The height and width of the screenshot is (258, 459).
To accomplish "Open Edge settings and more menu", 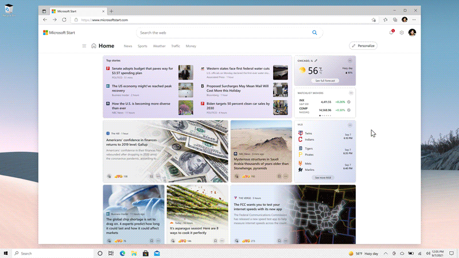I will point(414,20).
